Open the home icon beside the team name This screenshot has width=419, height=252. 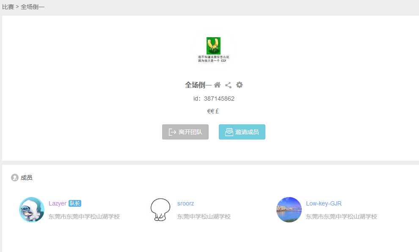coord(217,85)
